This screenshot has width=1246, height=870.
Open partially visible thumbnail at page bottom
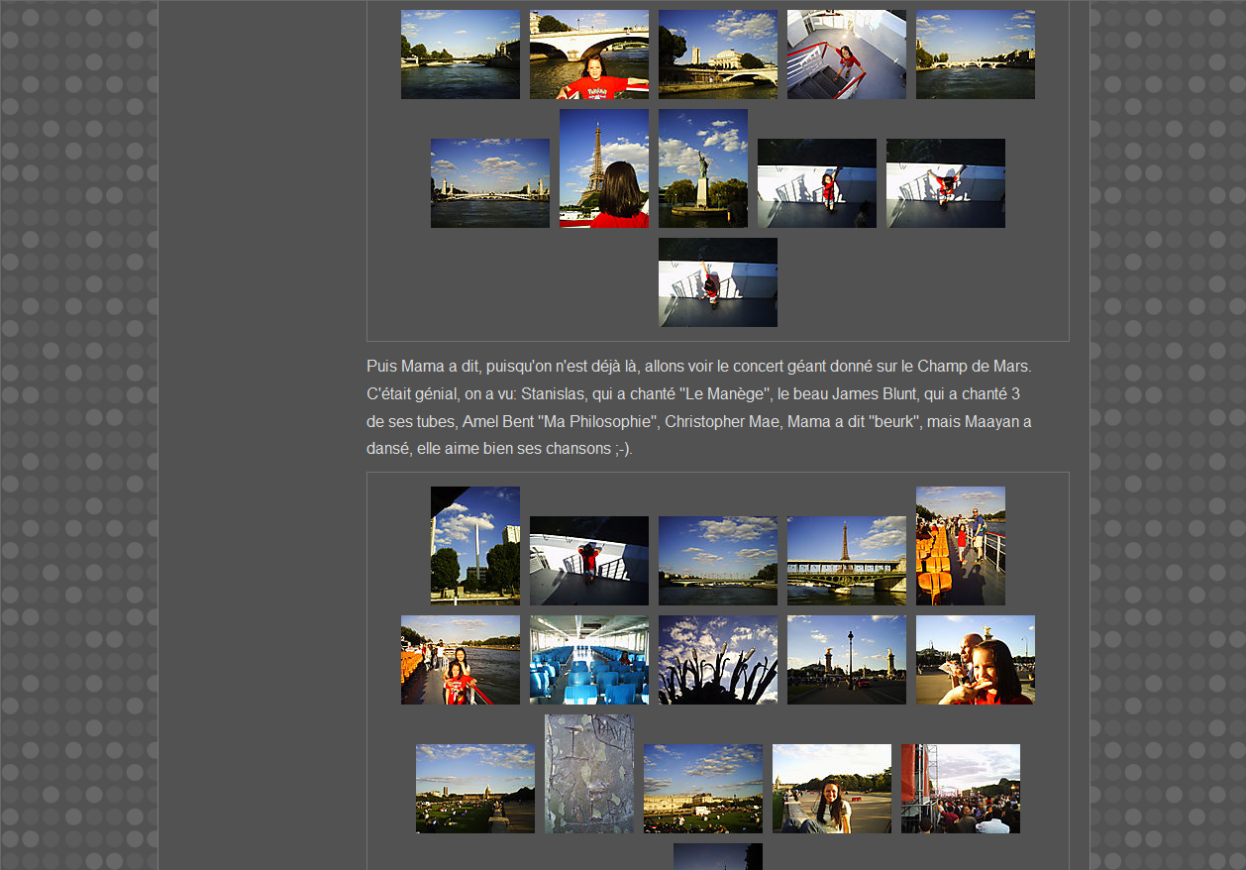click(717, 857)
